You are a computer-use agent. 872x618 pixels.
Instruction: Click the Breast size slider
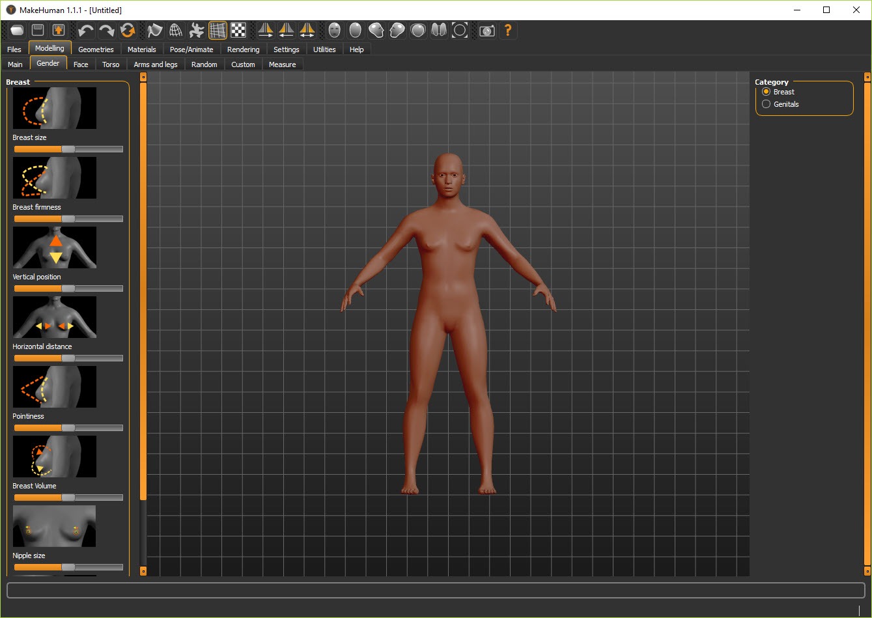pos(68,149)
